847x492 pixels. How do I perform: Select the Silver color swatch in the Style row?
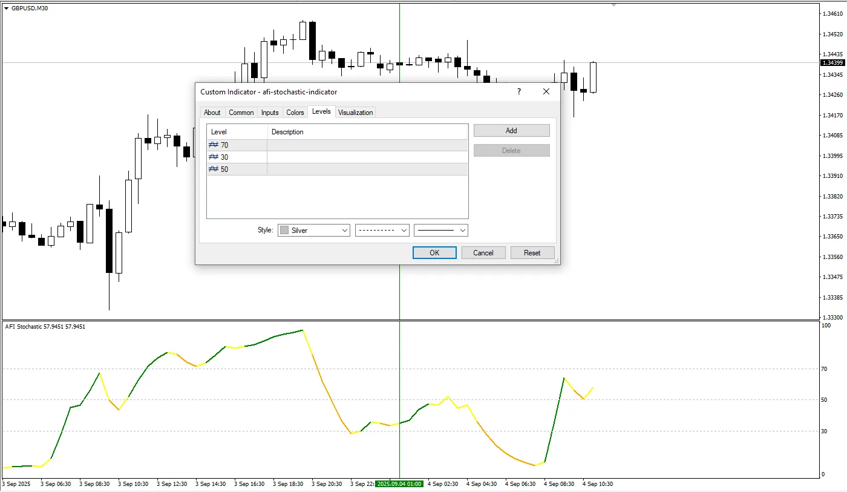[x=284, y=230]
